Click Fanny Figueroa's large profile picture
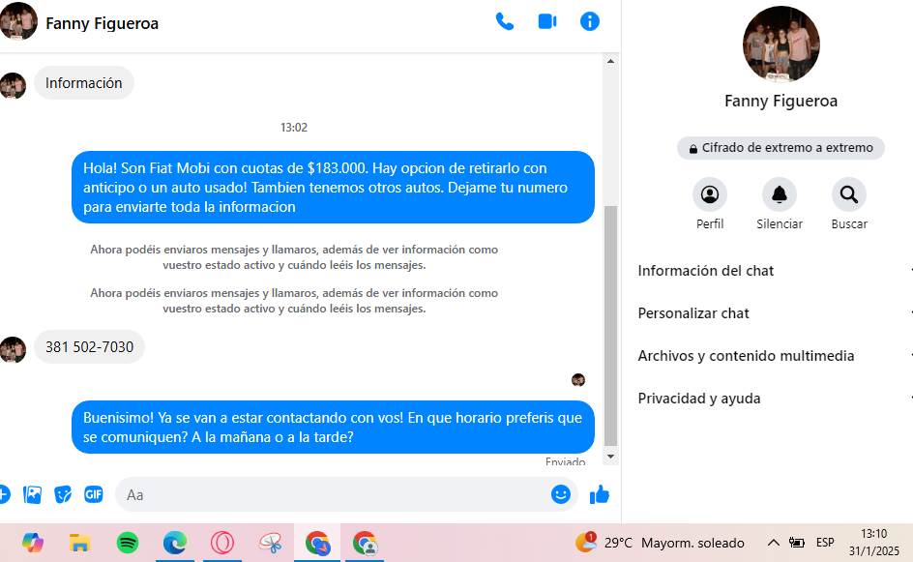This screenshot has width=913, height=562. [x=780, y=44]
